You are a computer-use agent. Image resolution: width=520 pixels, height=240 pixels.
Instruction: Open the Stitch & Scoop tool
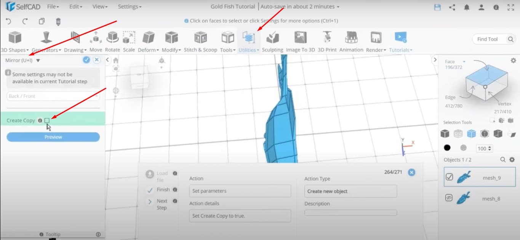200,42
